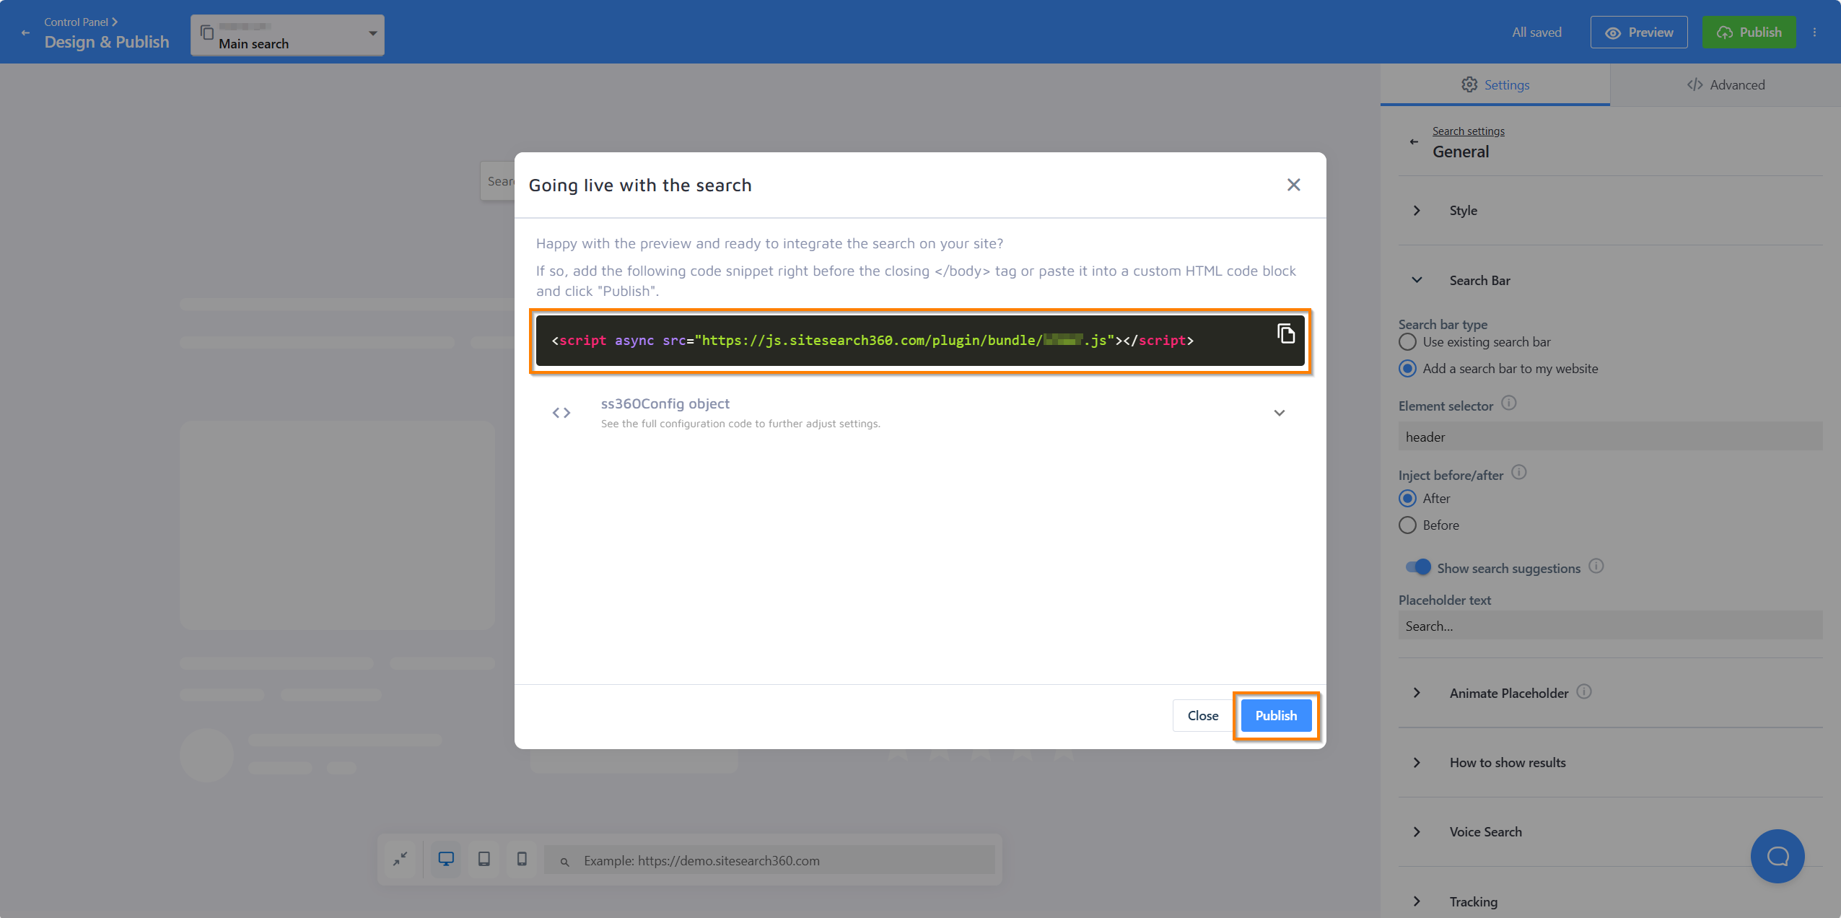
Task: Click the back arrow near Search settings
Action: pyautogui.click(x=1414, y=141)
